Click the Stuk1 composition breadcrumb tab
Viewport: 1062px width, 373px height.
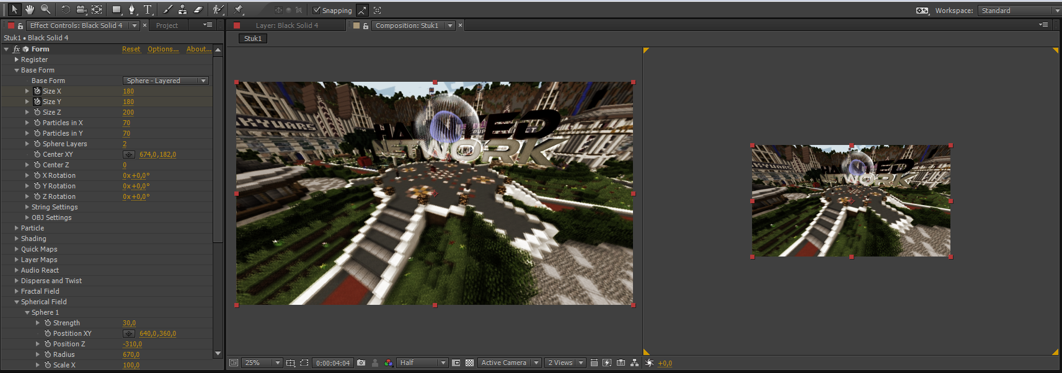click(x=253, y=38)
